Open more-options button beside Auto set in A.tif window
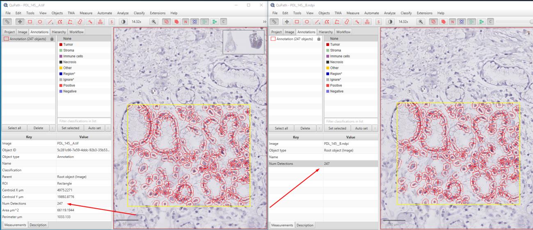 pos(108,128)
